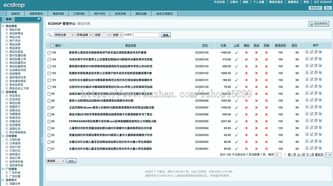
Task: Click the view icon in row 96
Action: coord(307,114)
